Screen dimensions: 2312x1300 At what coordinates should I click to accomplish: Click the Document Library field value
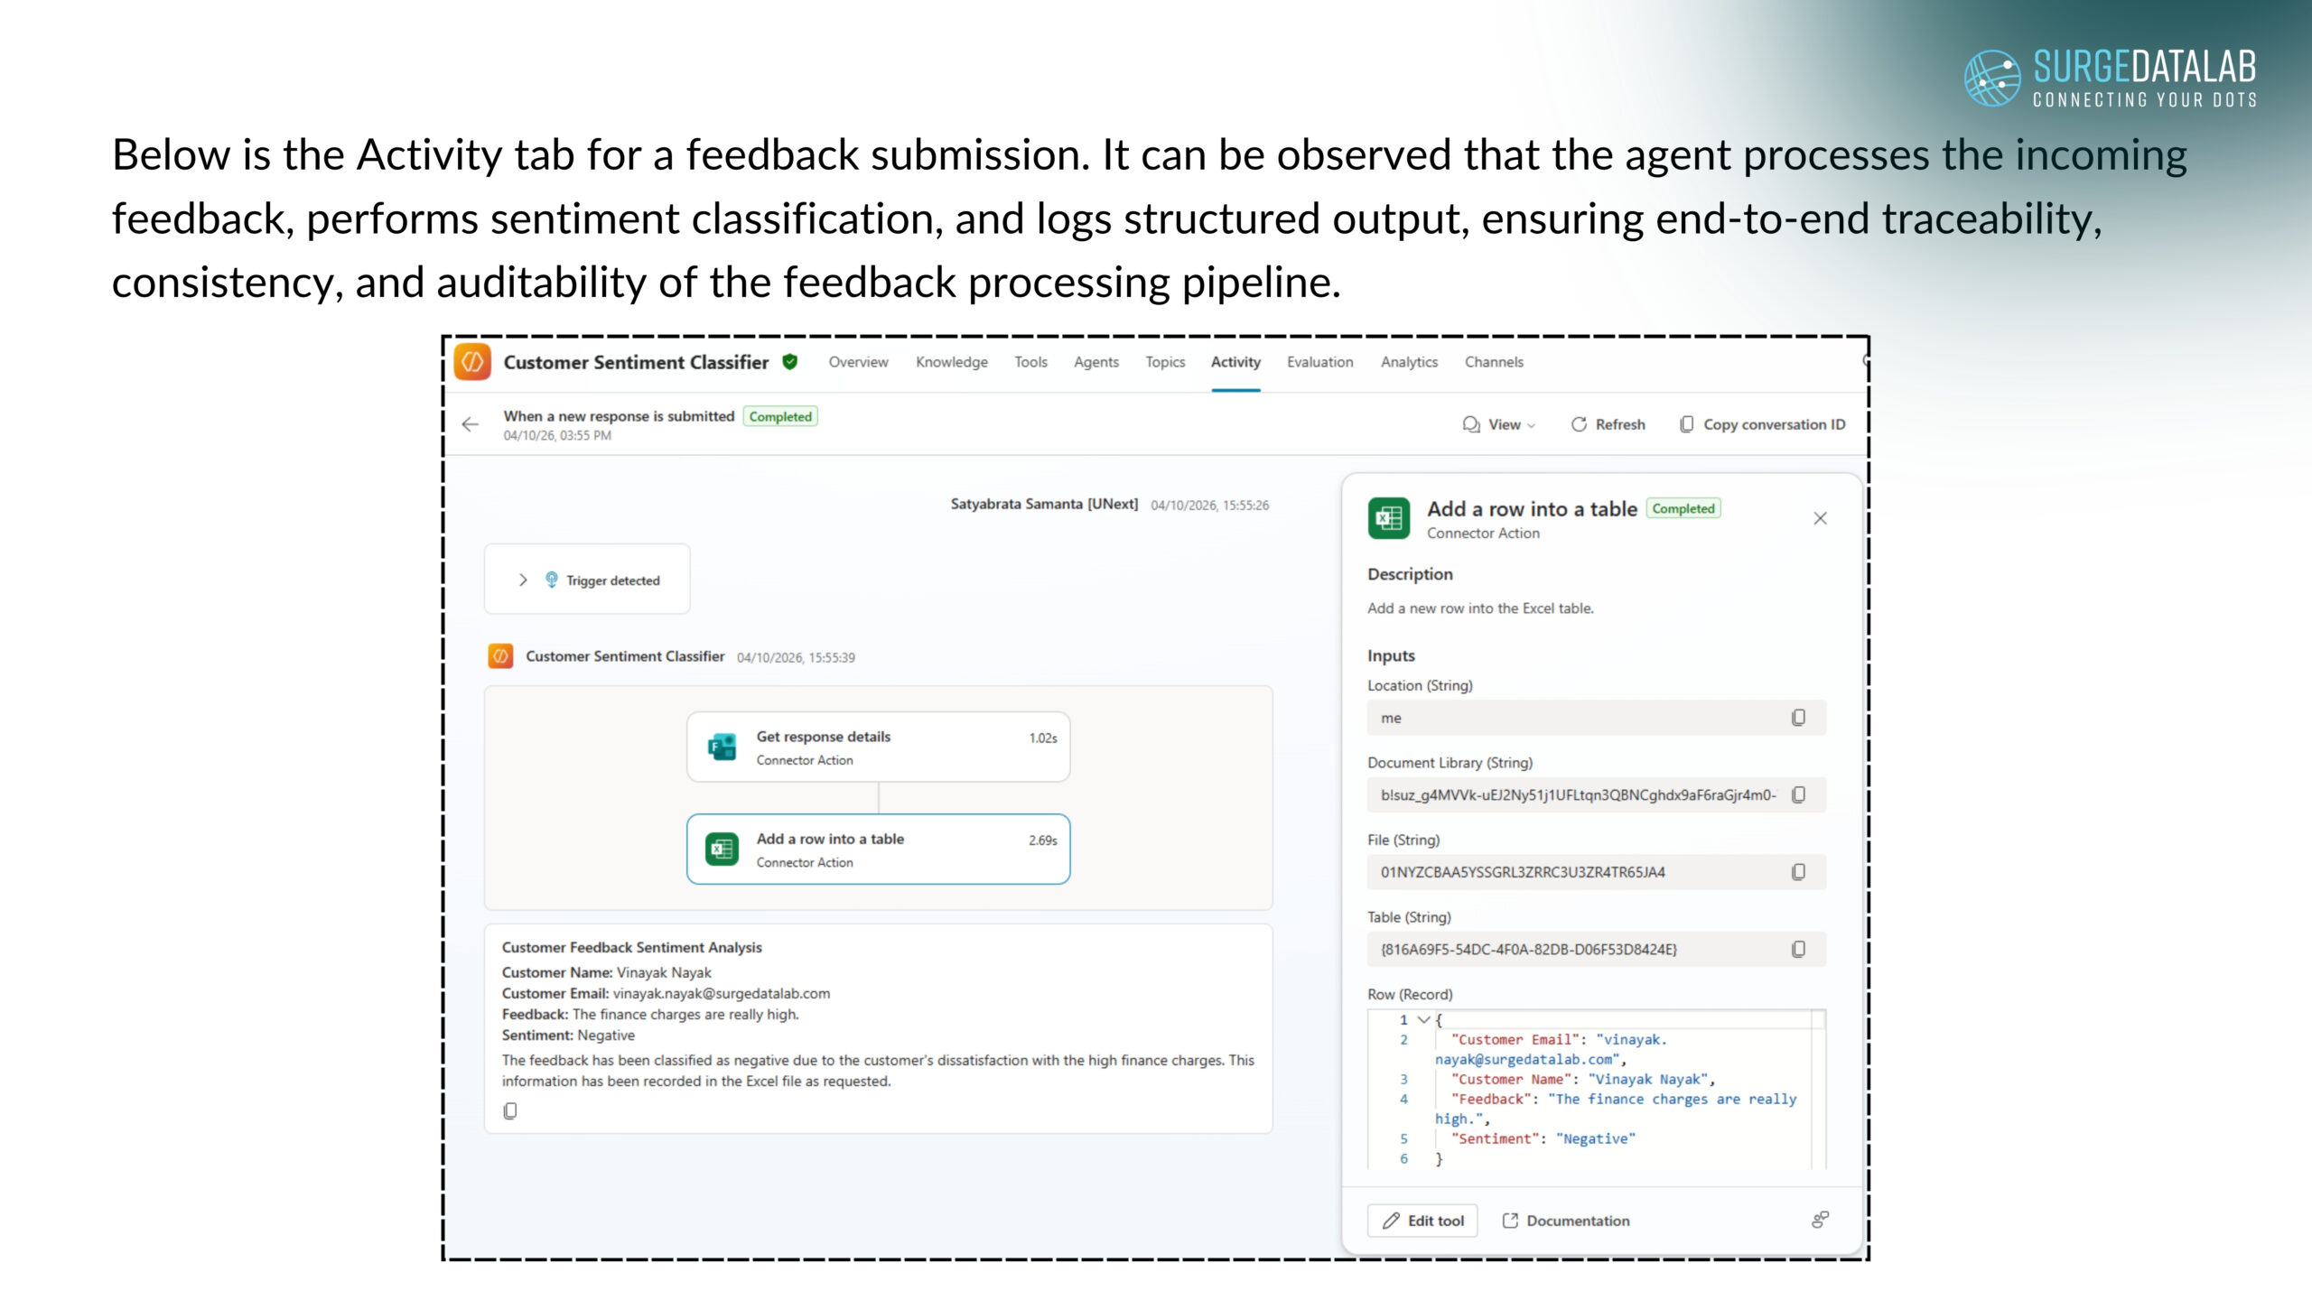[1596, 794]
